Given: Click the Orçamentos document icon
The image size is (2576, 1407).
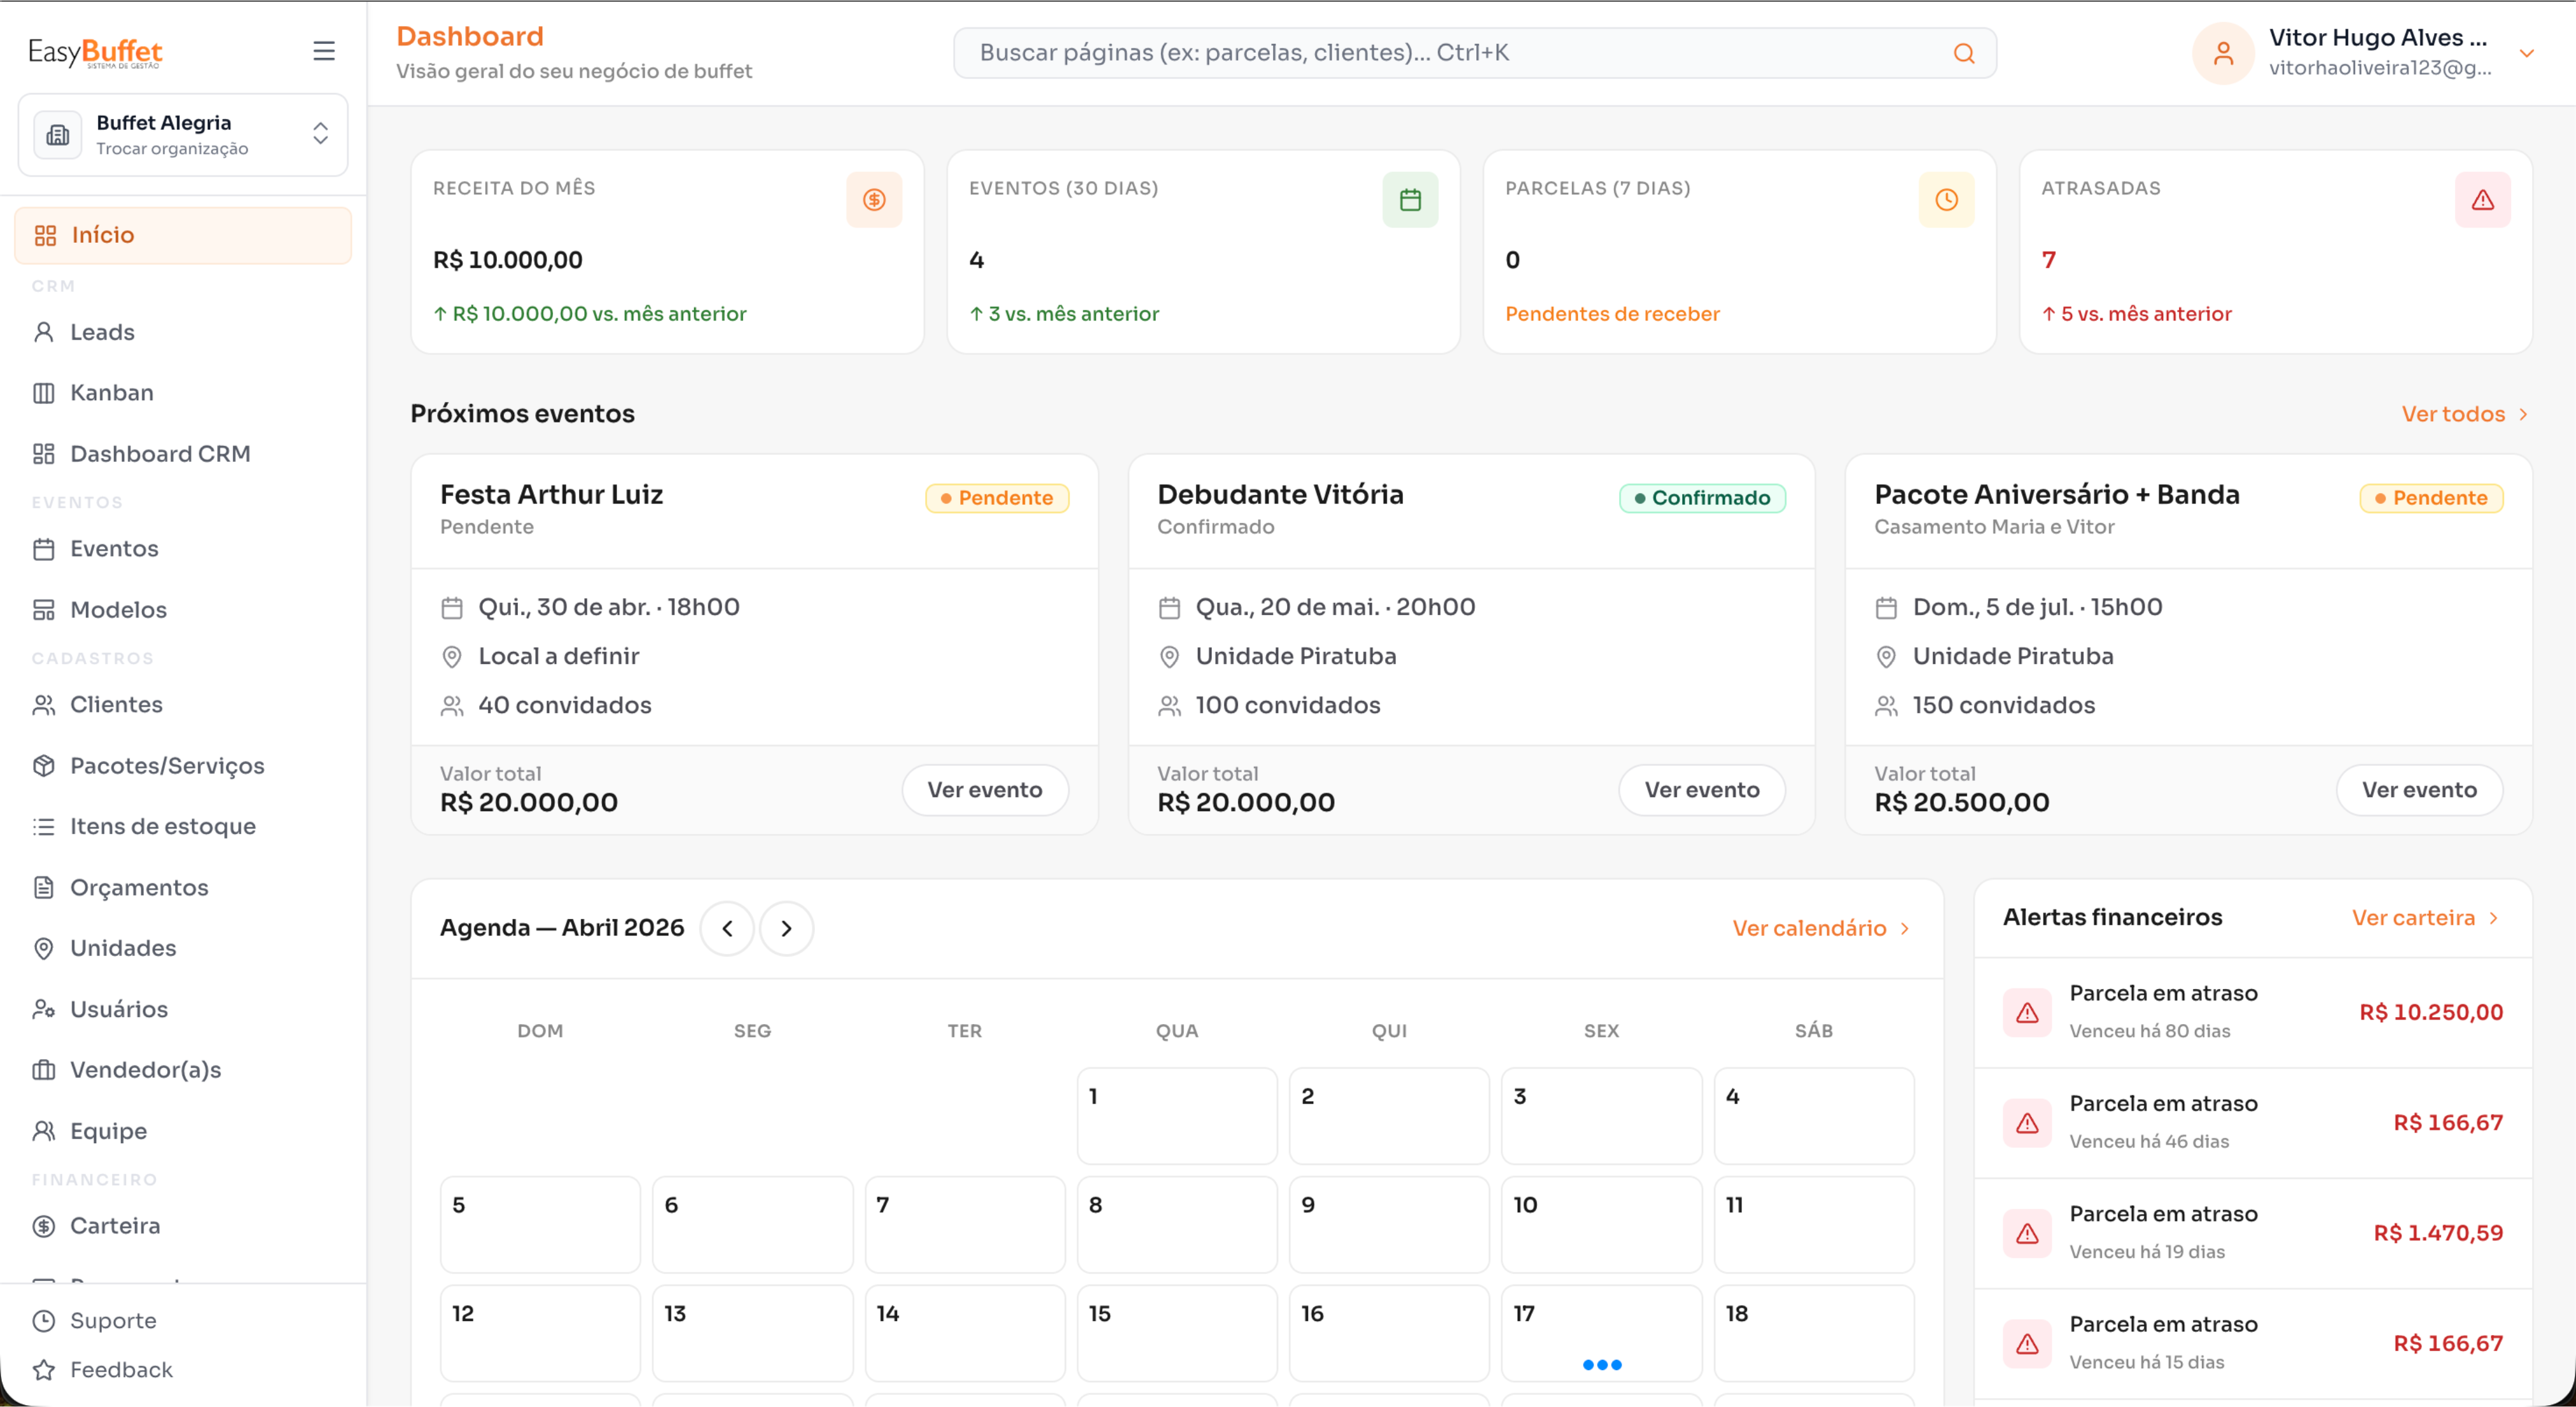Looking at the screenshot, I should (44, 888).
